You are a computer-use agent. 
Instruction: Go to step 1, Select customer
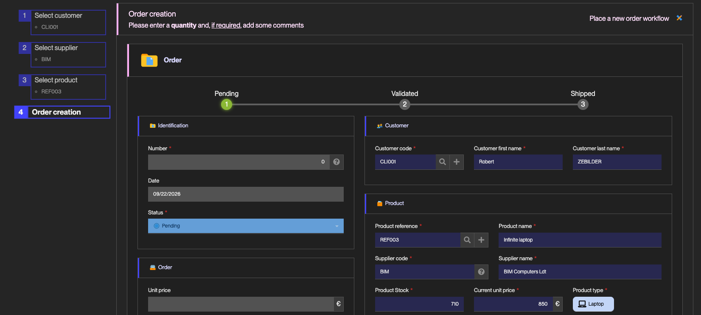(x=62, y=22)
